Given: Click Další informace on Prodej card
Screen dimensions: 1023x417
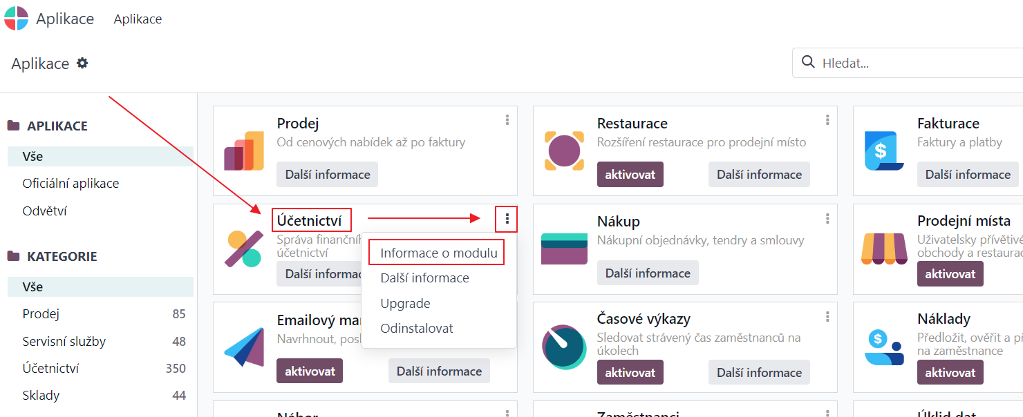Looking at the screenshot, I should [x=328, y=175].
